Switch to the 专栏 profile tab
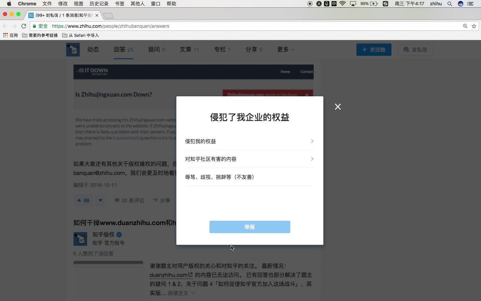This screenshot has height=301, width=481. tap(222, 49)
